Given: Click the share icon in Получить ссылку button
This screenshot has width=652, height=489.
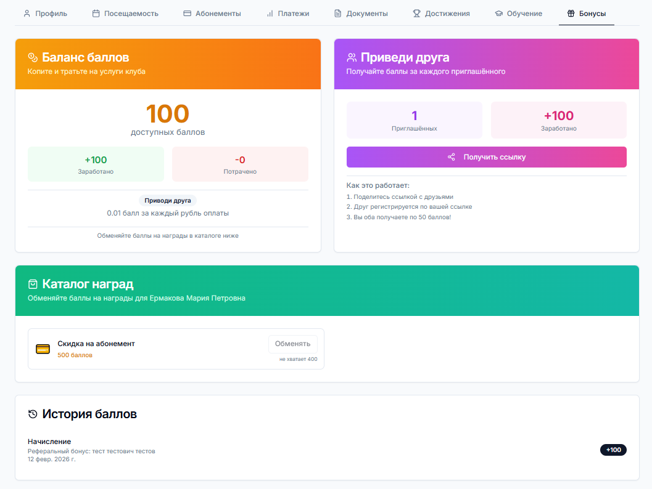Looking at the screenshot, I should point(452,157).
